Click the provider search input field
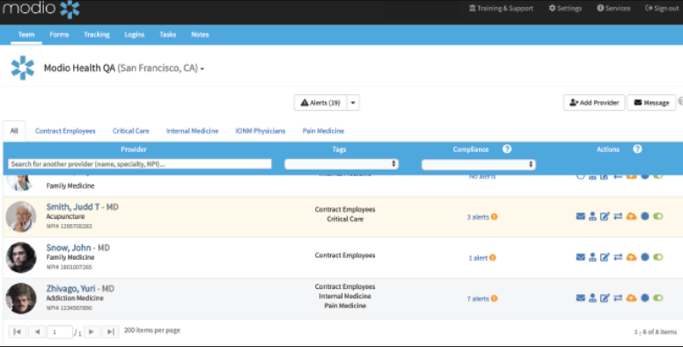Screen dimensions: 683x347 point(139,164)
